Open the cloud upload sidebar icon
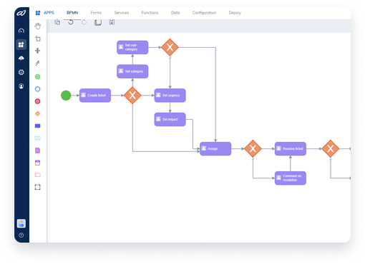This screenshot has height=264, width=365. pyautogui.click(x=21, y=59)
